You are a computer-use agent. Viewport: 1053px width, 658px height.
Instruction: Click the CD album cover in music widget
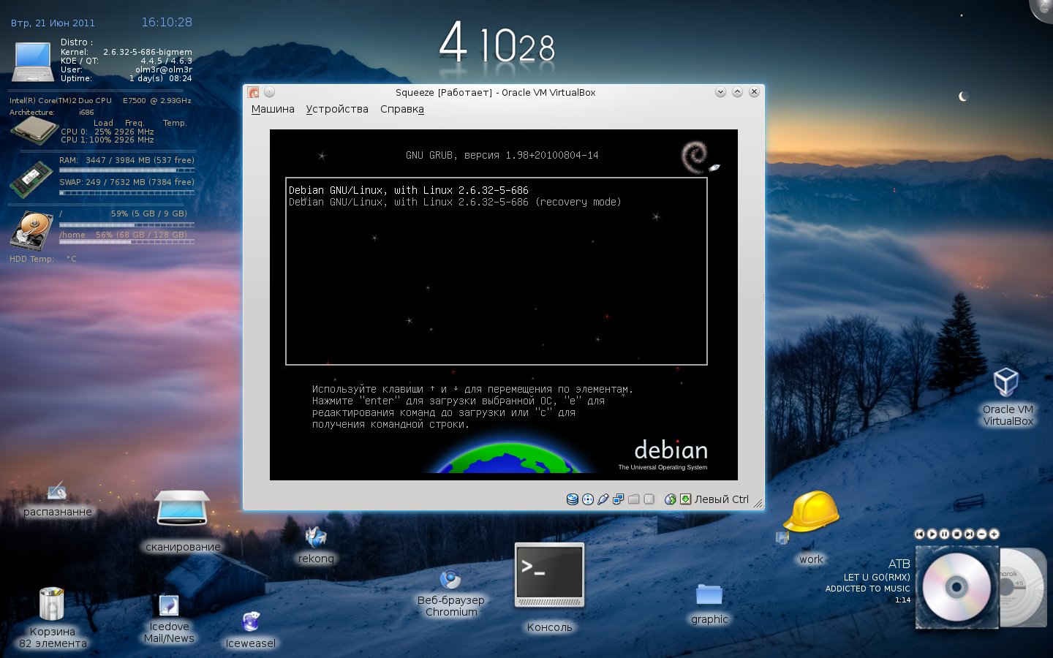(956, 586)
